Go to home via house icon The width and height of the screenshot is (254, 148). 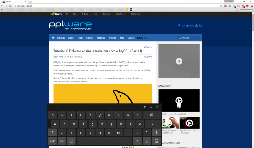tap(53, 38)
